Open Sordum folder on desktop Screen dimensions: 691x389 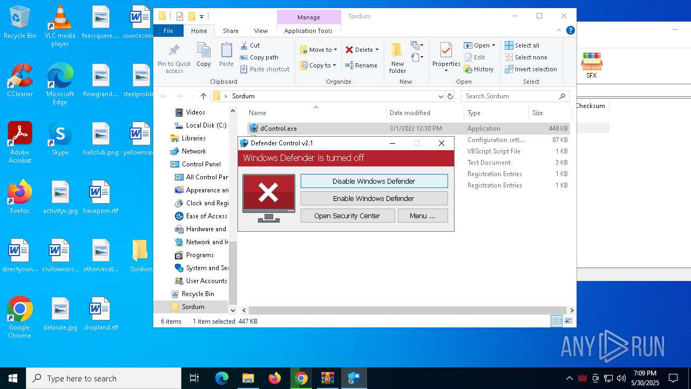click(x=140, y=256)
